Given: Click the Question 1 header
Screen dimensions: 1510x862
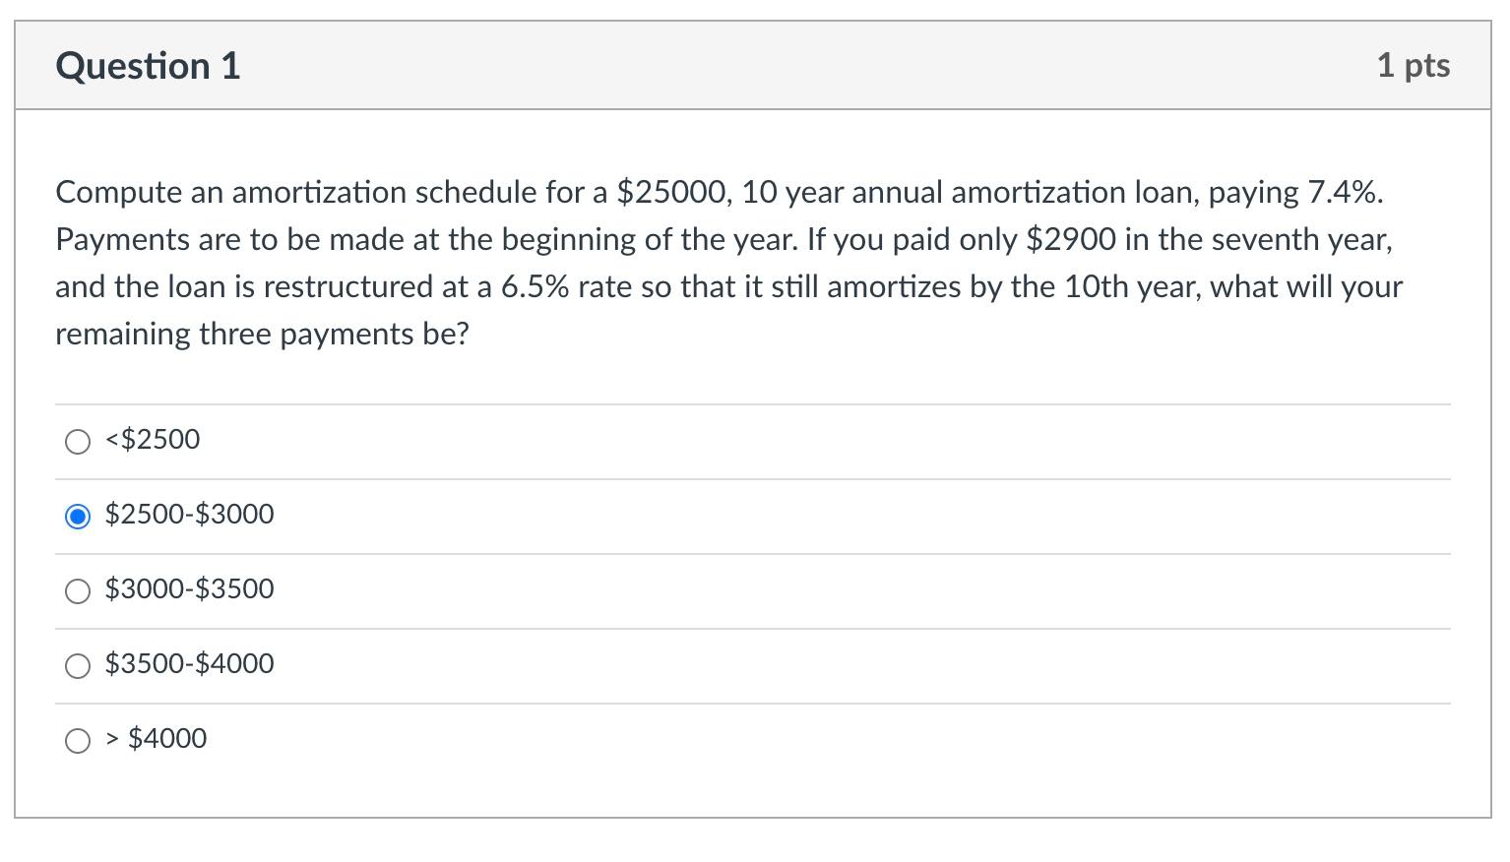Looking at the screenshot, I should [148, 65].
